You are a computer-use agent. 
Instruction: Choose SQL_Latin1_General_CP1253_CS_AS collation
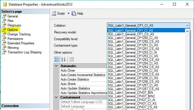click(x=146, y=60)
